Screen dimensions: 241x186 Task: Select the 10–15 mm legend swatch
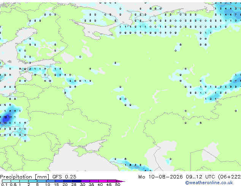click(x=50, y=181)
